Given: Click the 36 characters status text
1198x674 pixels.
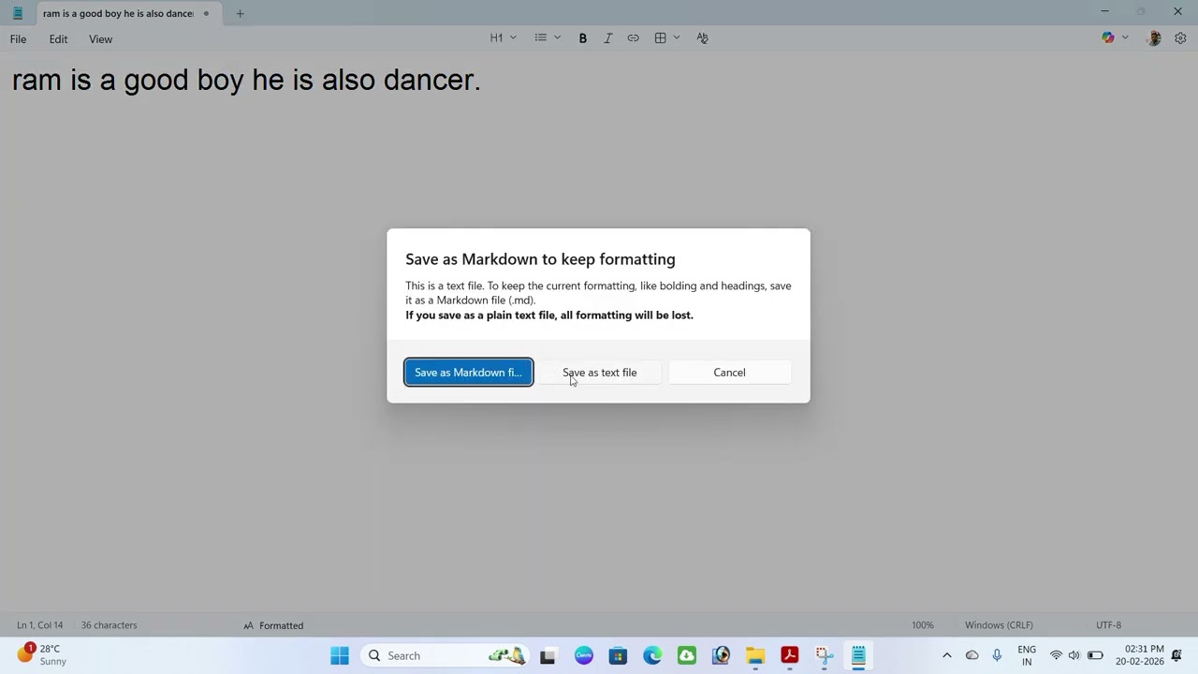Looking at the screenshot, I should pos(109,625).
